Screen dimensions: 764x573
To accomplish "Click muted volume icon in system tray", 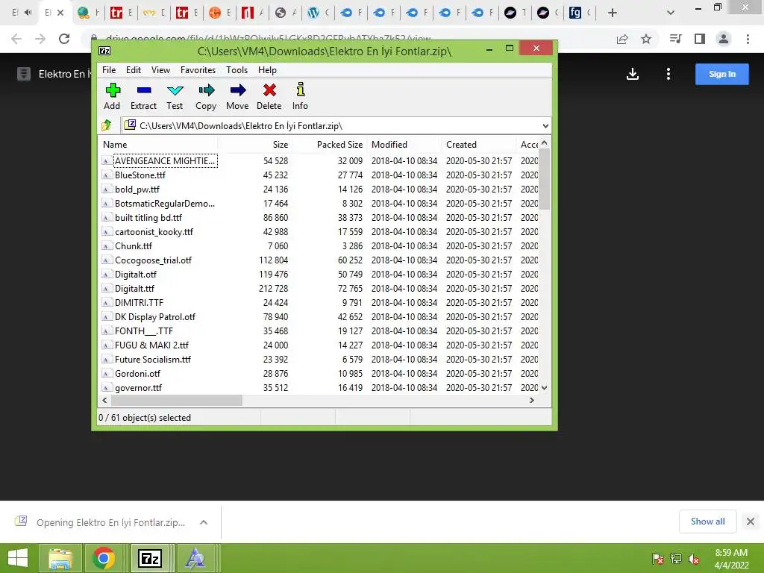I will coord(694,559).
